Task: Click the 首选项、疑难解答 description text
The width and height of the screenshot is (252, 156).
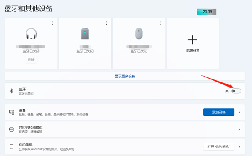Action: 30,132
